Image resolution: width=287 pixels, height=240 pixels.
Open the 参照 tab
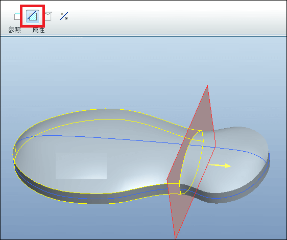pos(14,30)
